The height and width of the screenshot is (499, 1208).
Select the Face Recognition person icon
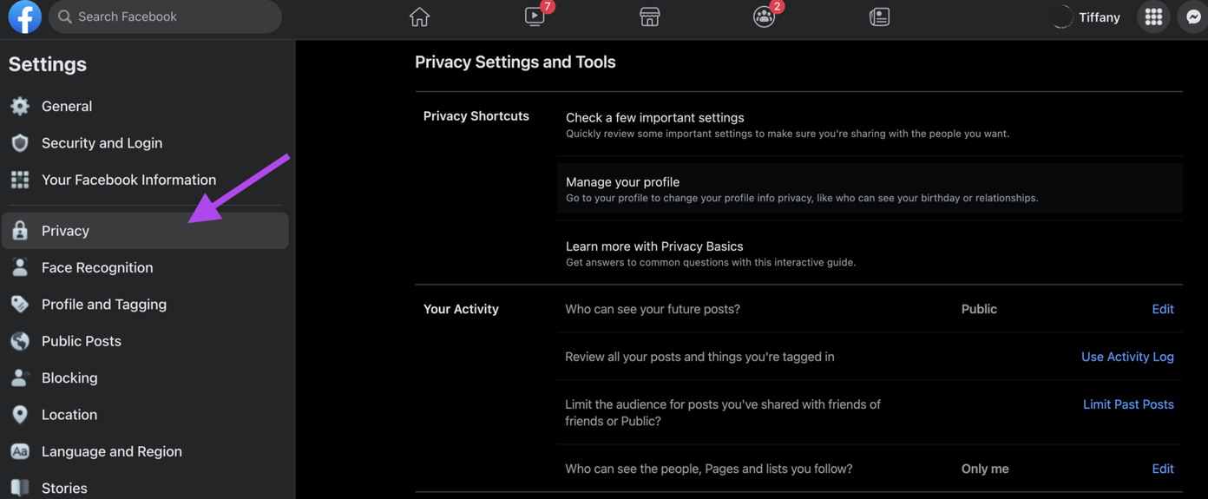pyautogui.click(x=20, y=267)
